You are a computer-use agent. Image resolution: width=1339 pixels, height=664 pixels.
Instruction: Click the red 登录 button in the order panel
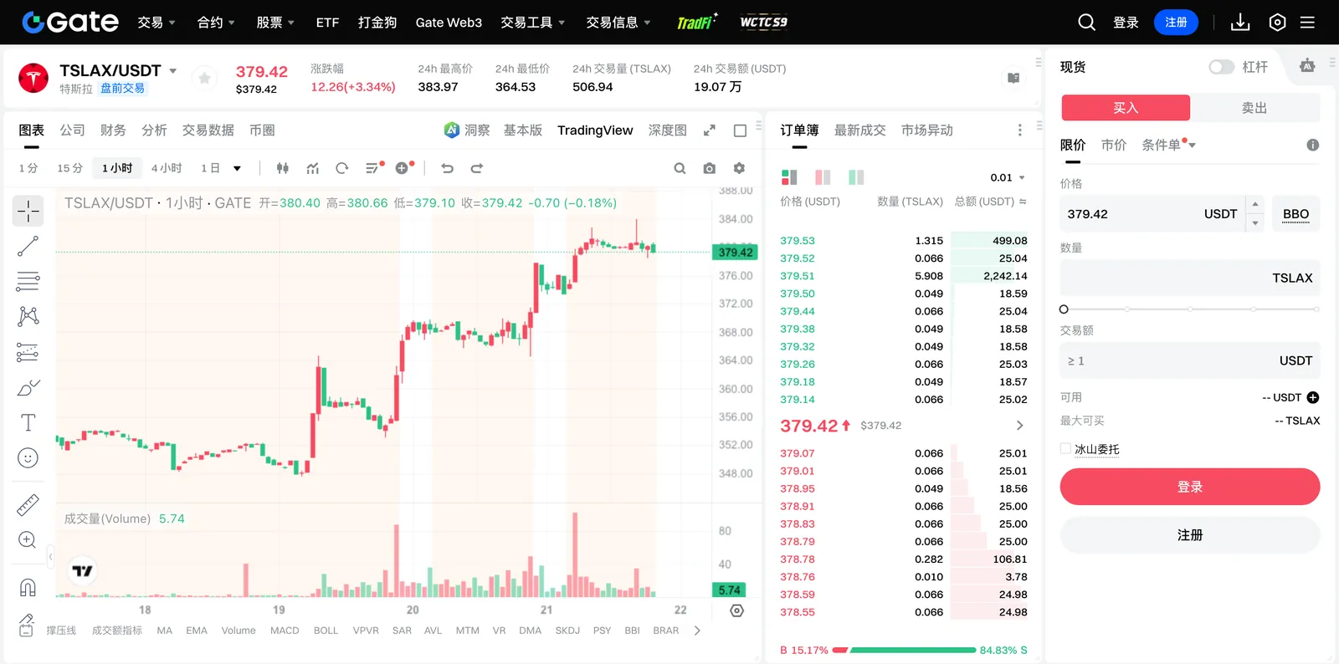[x=1190, y=487]
